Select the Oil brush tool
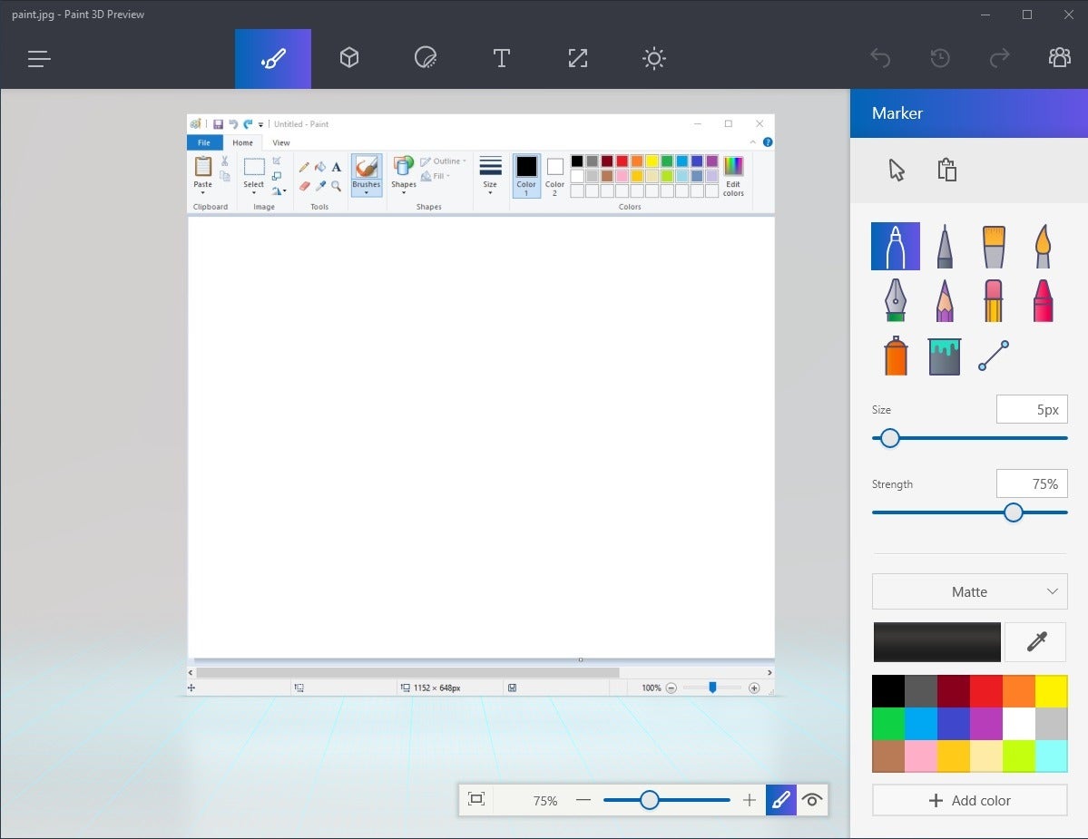The image size is (1088, 839). 993,246
